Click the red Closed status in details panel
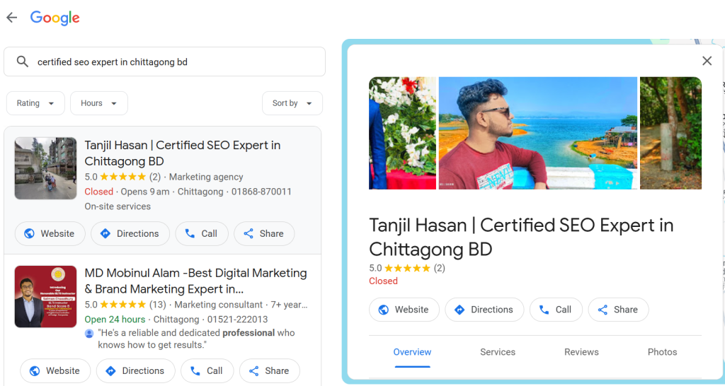Viewport: 725px width, 386px height. pos(383,281)
